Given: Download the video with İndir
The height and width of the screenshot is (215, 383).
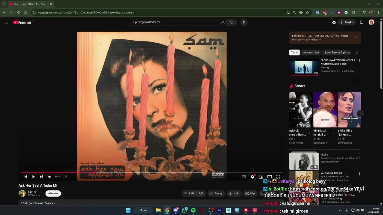Looking at the screenshot, I should pos(234,193).
